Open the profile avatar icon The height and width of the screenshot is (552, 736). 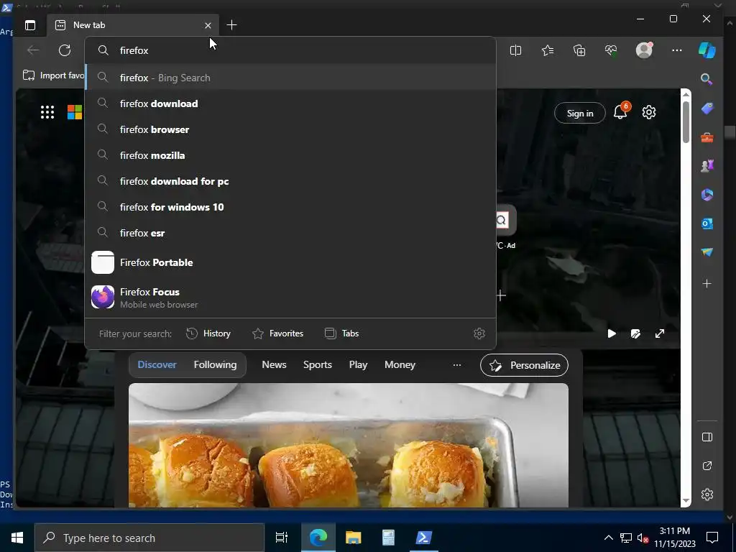pyautogui.click(x=644, y=50)
